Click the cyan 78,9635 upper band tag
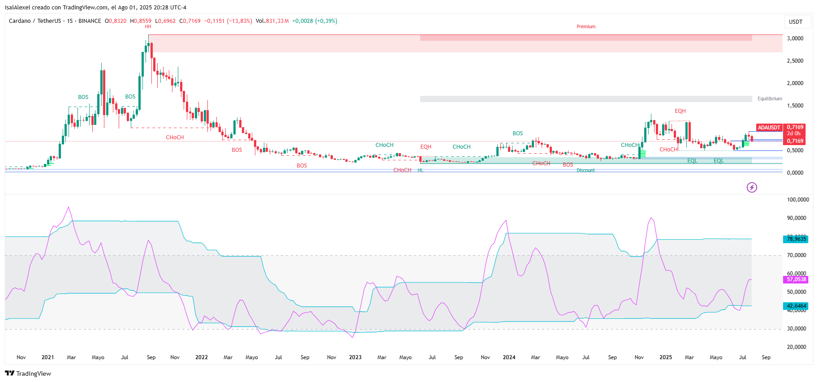The width and height of the screenshot is (818, 382). [x=796, y=239]
